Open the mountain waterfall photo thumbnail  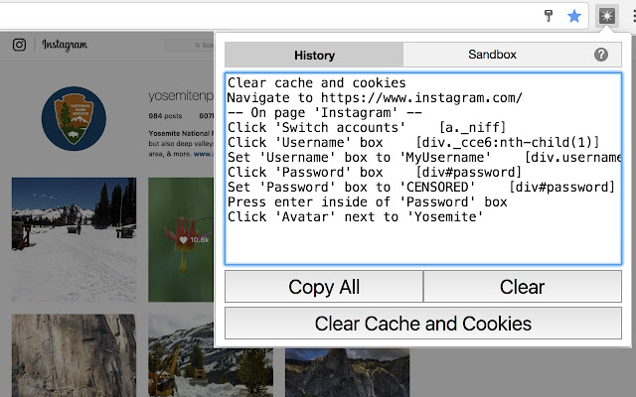(347, 373)
